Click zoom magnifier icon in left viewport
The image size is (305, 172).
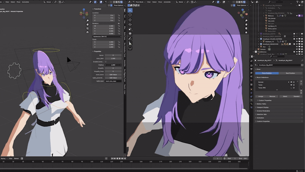pos(87,21)
